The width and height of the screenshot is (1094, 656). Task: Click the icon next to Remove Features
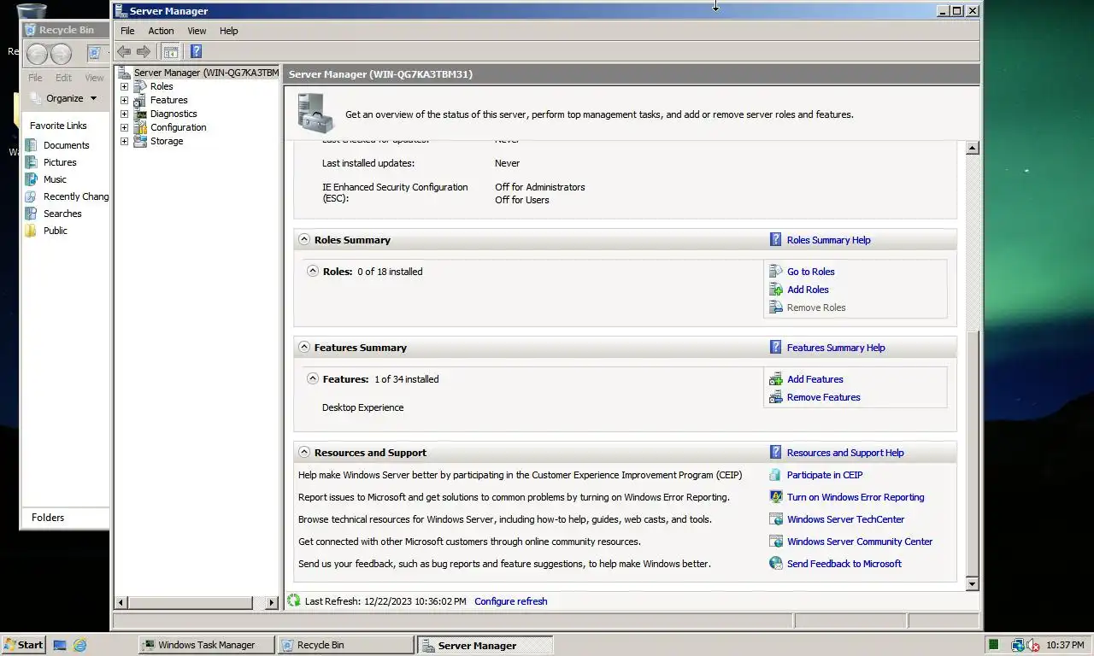(775, 397)
